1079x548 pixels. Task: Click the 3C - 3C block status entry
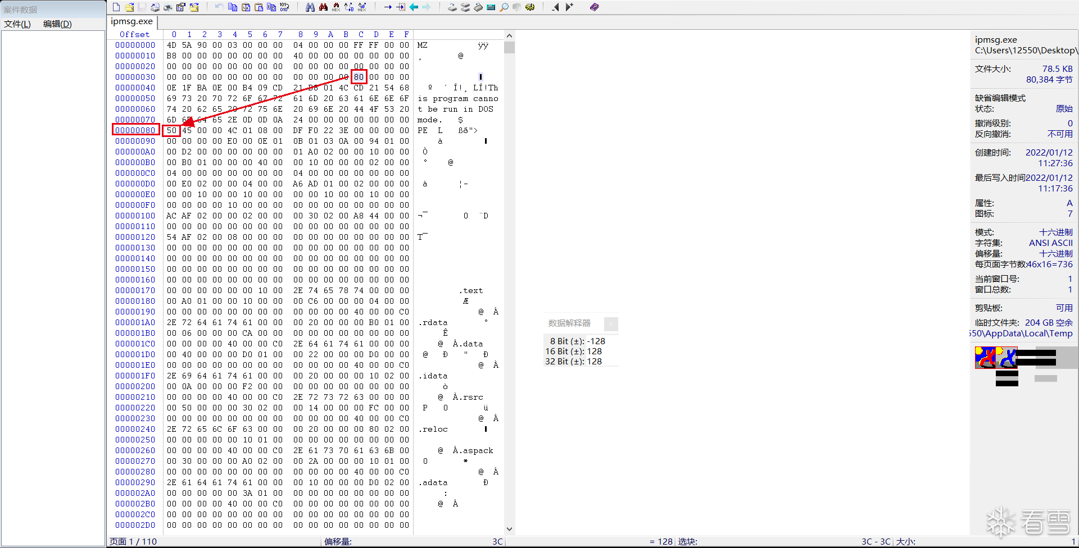[x=876, y=541]
